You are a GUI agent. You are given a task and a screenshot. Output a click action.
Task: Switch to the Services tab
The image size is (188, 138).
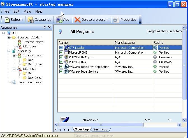100,129
